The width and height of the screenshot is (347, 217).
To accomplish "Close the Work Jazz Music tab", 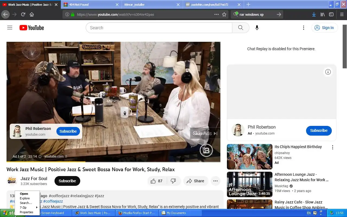I will click(56, 5).
